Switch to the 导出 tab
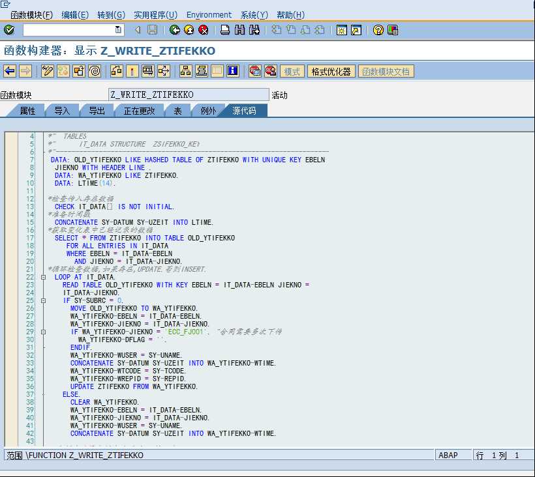The image size is (535, 477). 97,111
